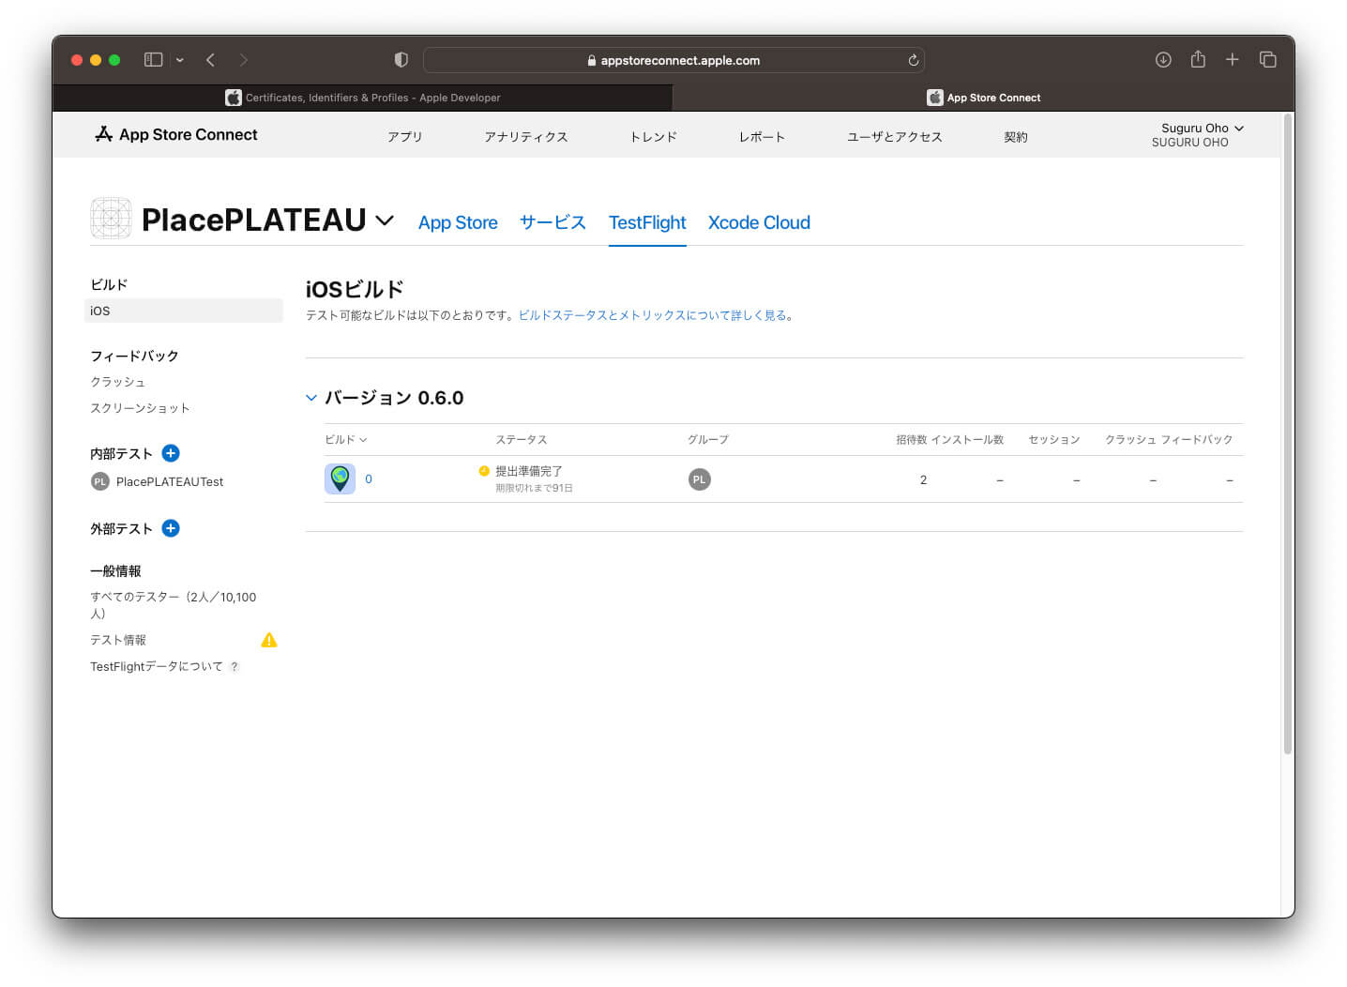Open テスト情報 in sidebar
1347x987 pixels.
(x=118, y=640)
